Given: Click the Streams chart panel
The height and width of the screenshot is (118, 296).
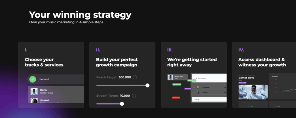Looking at the screenshot, I should (283, 86).
